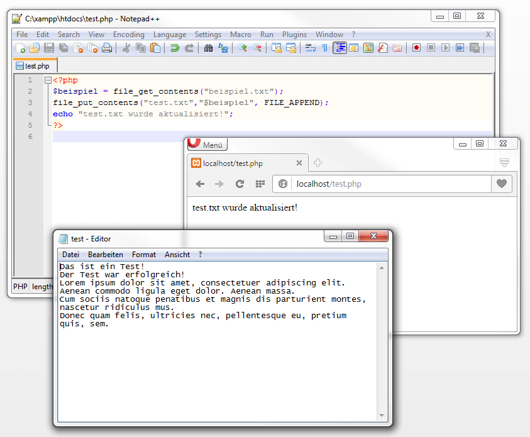The image size is (530, 437).
Task: Open the Document Map toolbar icon
Action: point(368,48)
